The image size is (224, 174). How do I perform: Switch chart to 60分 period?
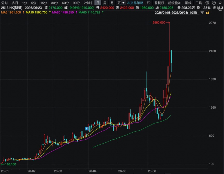[65, 3]
